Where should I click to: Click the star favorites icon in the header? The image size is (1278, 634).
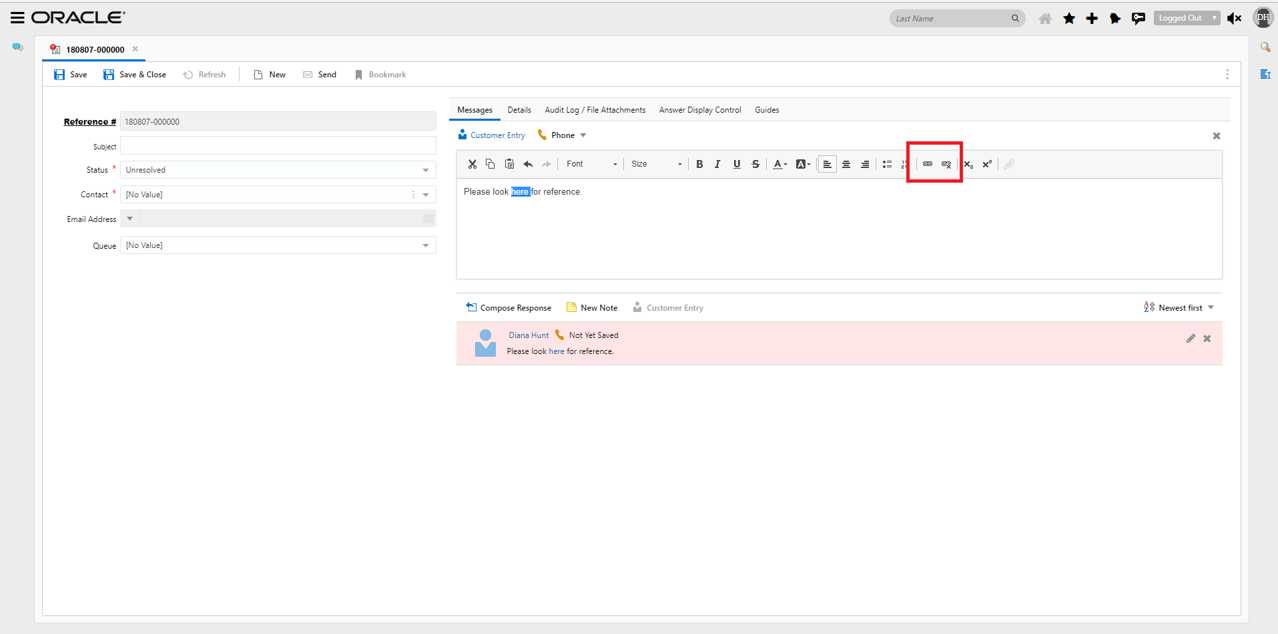[1068, 18]
